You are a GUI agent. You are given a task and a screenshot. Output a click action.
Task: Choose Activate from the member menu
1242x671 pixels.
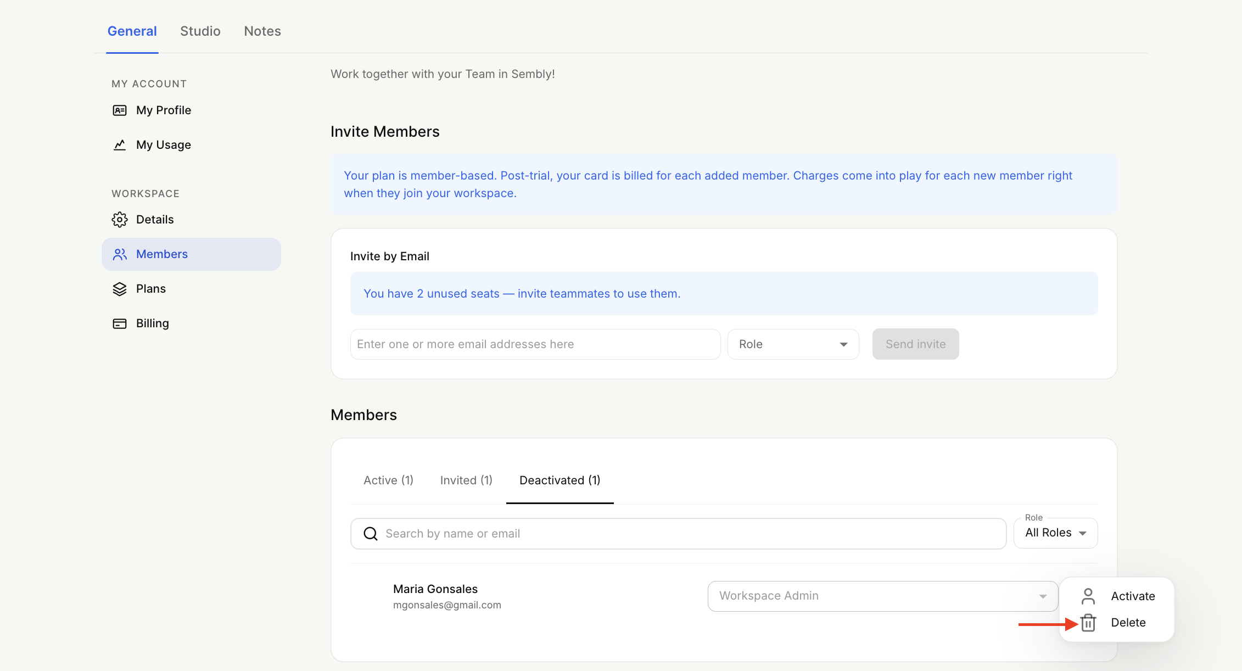[1116, 596]
